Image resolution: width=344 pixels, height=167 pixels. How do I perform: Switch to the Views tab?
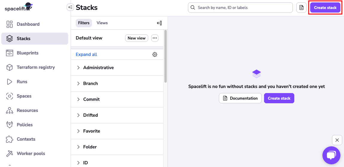[x=102, y=23]
